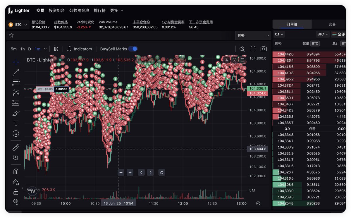351x218 pixels.
Task: Open the BTC market selector dropdown
Action: (x=18, y=25)
